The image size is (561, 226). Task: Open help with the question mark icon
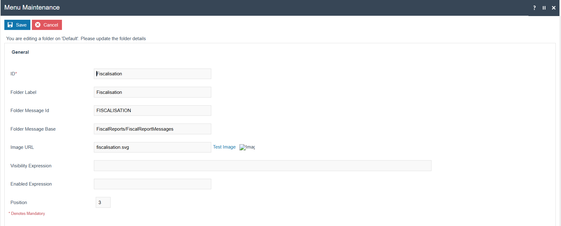[534, 8]
